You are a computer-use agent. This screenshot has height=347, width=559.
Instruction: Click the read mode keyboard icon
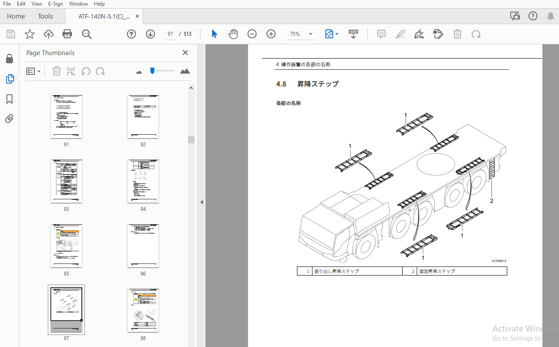[x=353, y=34]
